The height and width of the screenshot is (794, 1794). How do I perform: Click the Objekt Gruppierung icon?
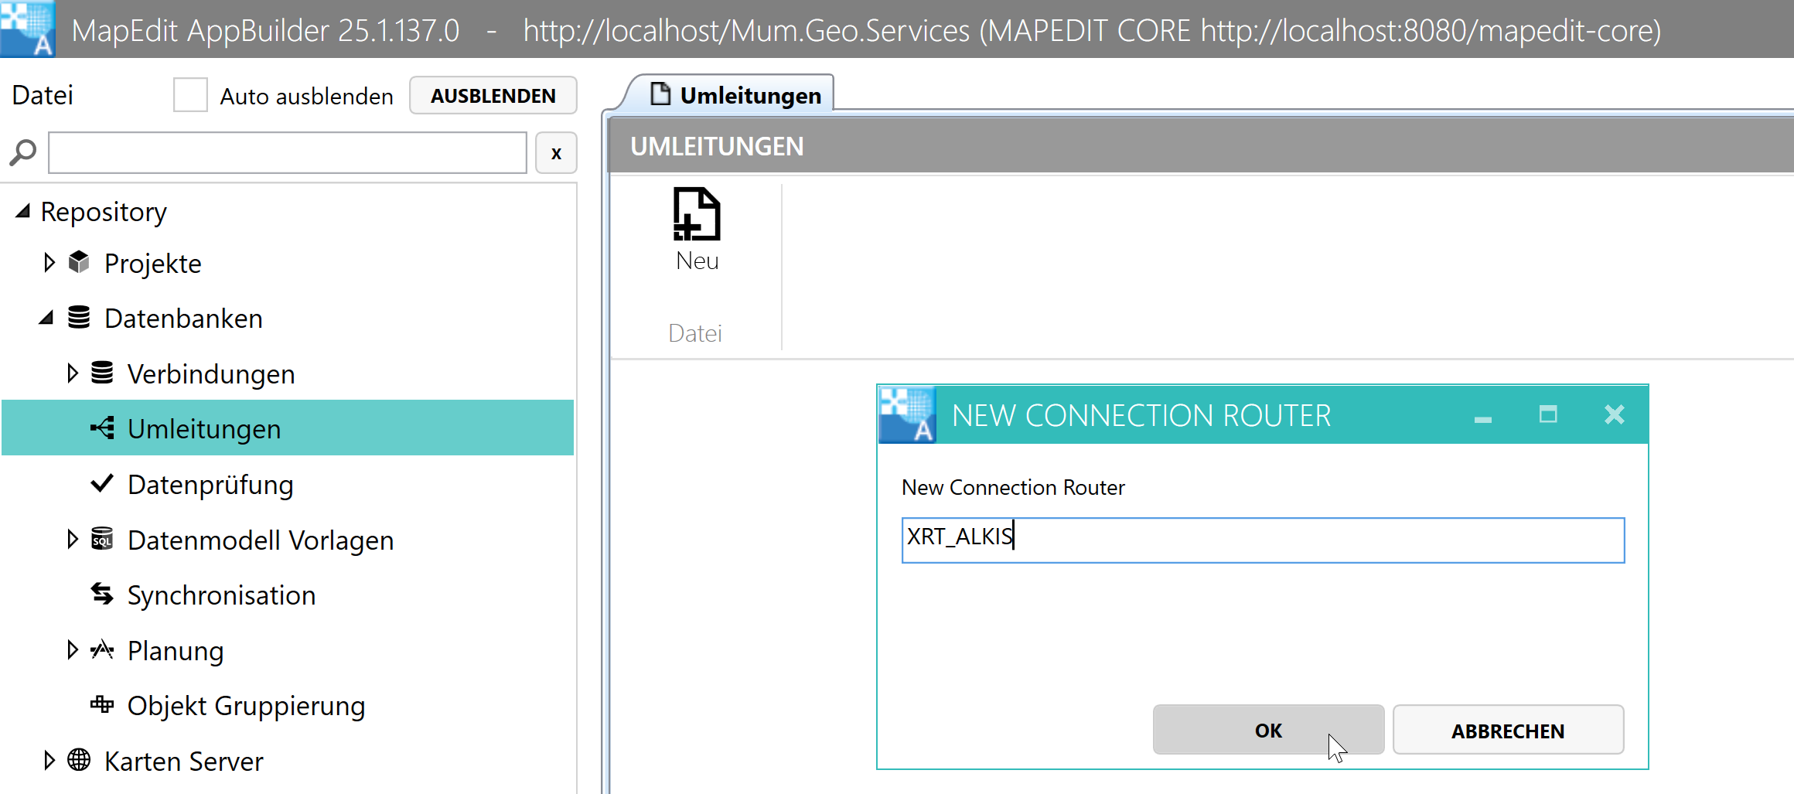pos(102,704)
